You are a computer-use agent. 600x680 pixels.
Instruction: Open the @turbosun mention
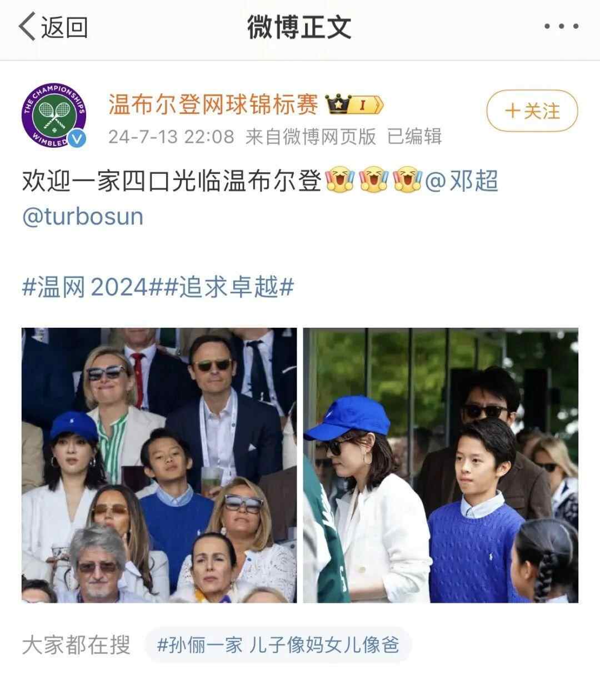(83, 216)
